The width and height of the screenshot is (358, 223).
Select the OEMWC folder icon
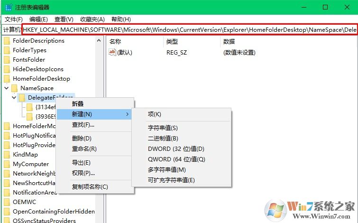(x=7, y=202)
